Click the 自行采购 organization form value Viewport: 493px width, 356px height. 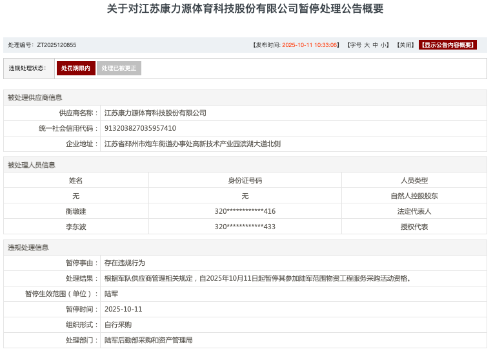(118, 324)
